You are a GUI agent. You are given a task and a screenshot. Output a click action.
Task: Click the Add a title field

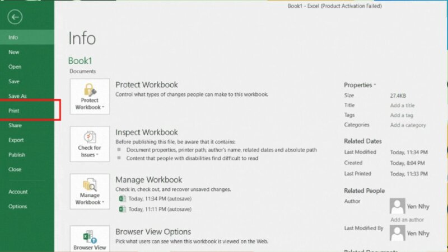tap(402, 106)
